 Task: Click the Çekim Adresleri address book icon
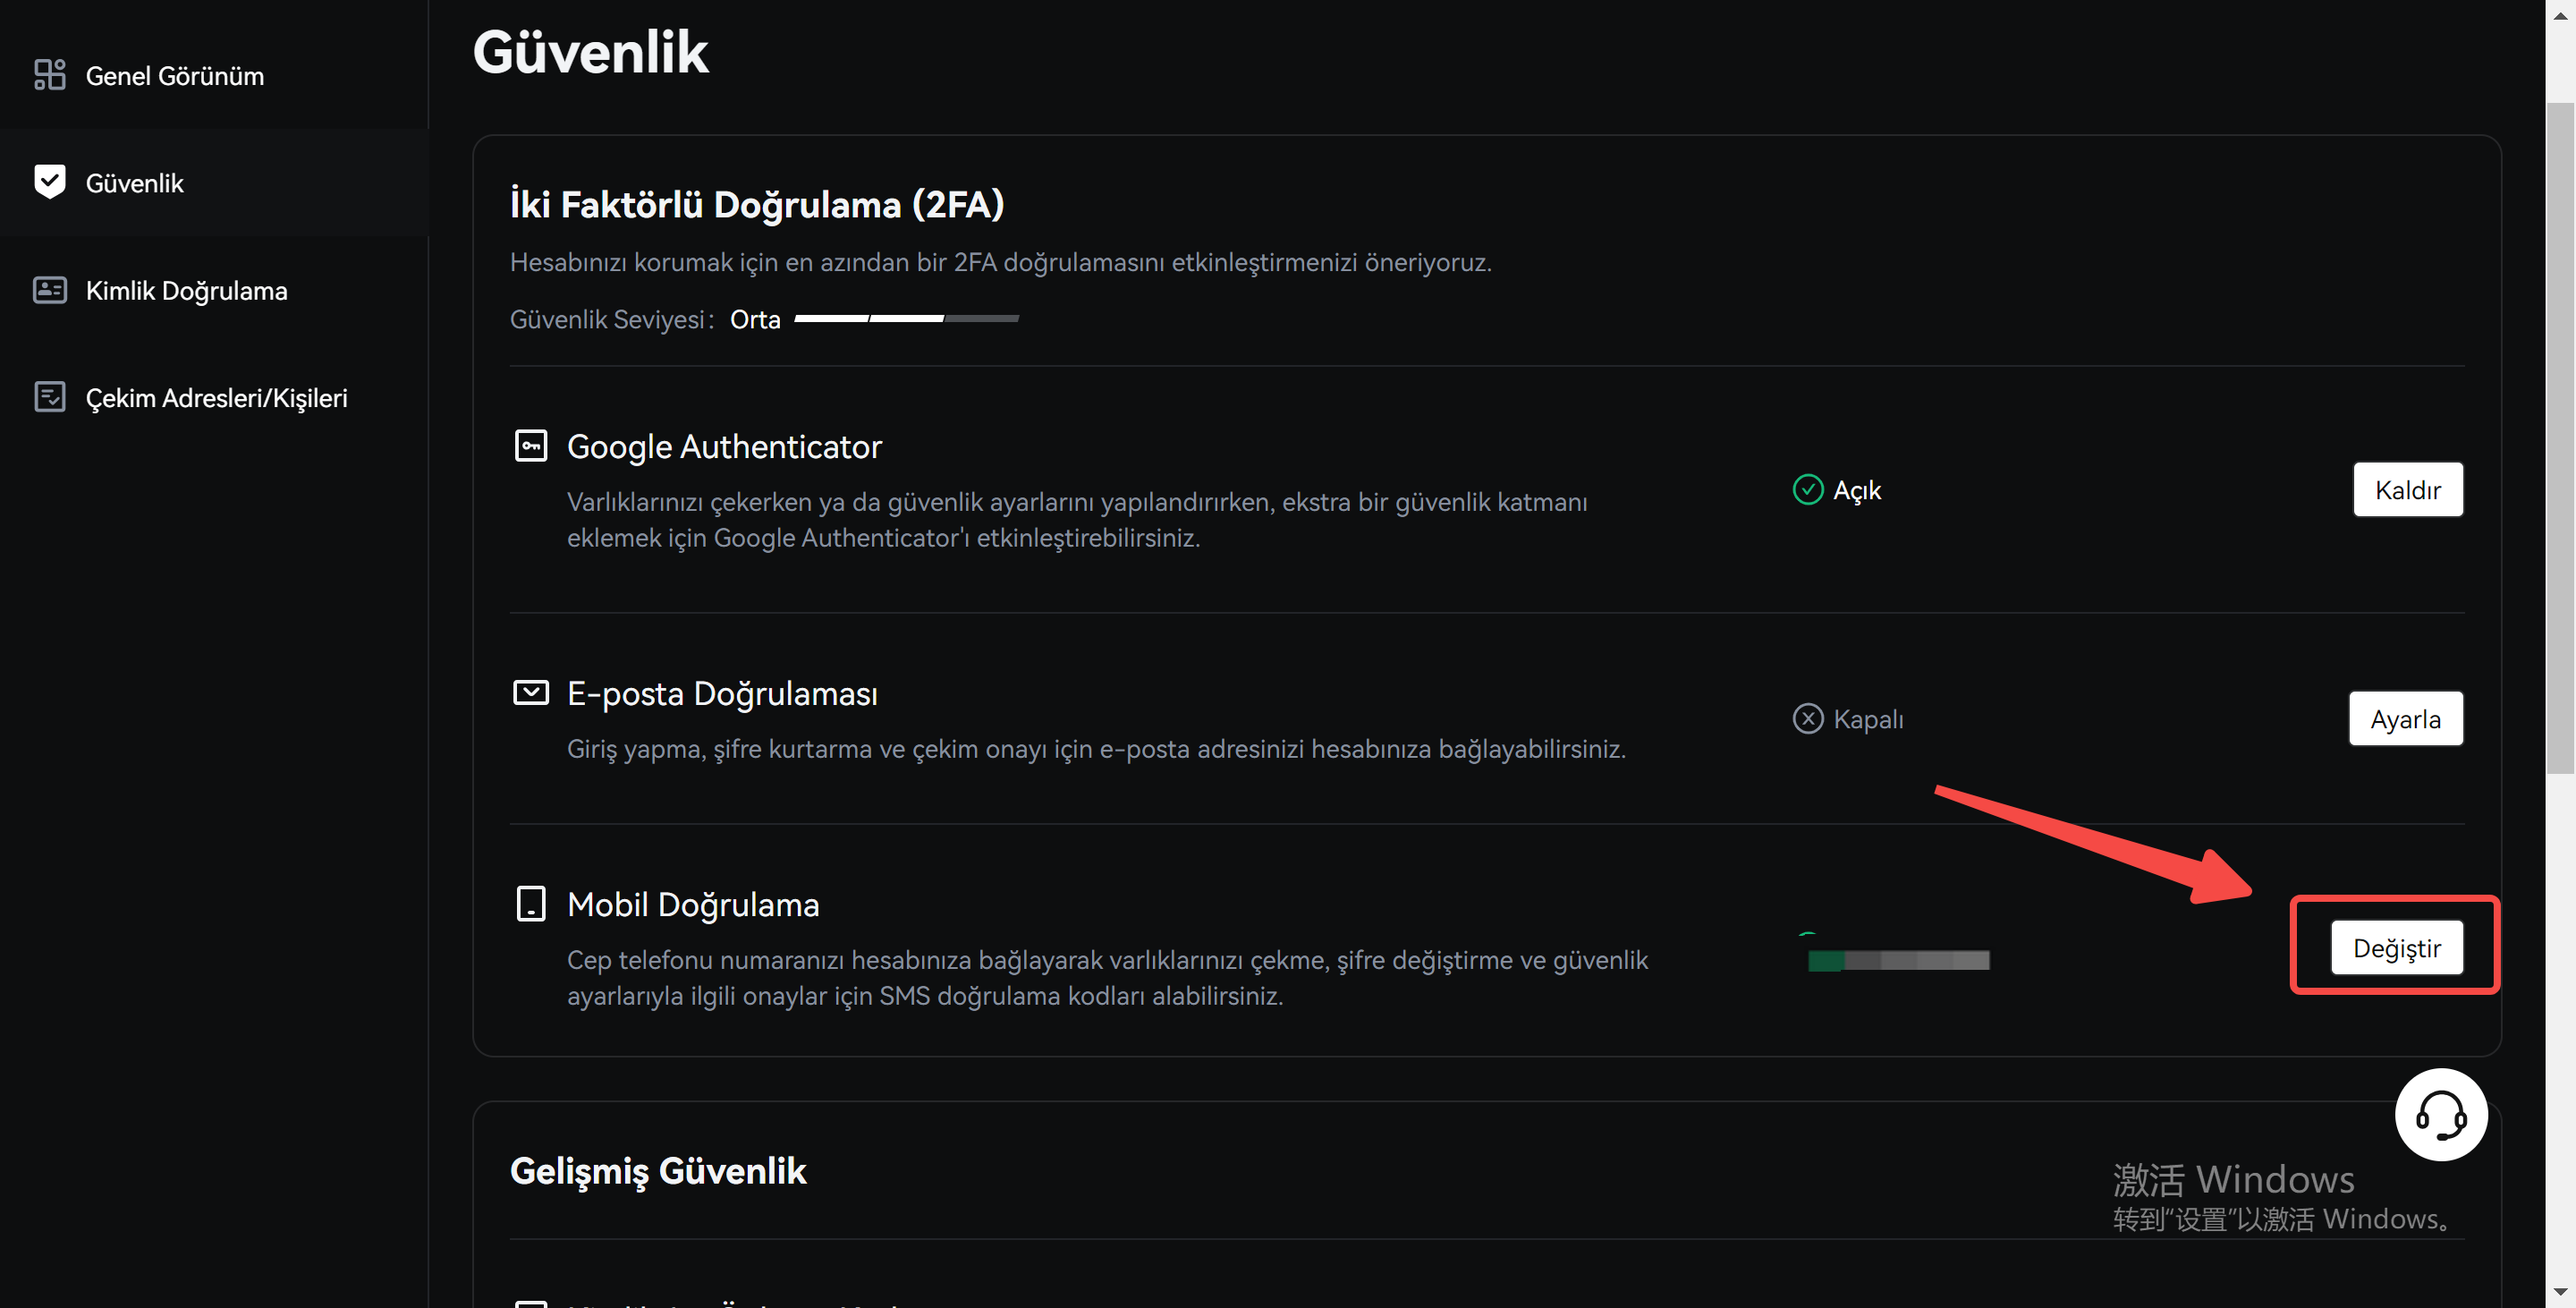[x=49, y=397]
